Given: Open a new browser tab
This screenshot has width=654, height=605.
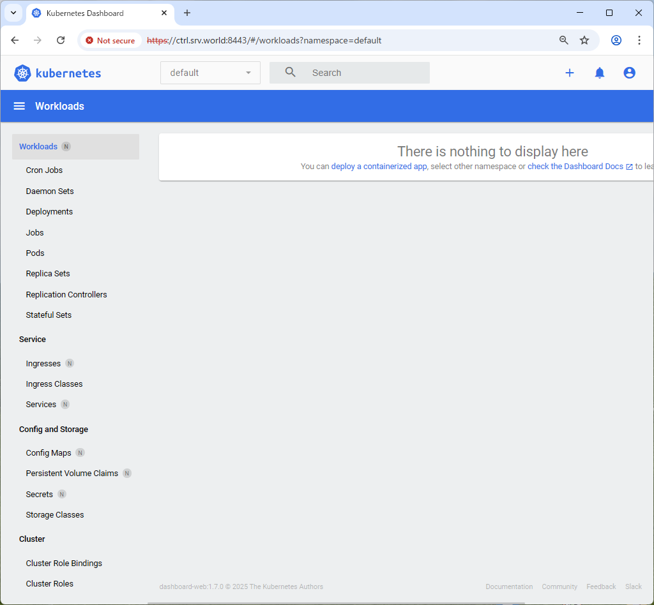Looking at the screenshot, I should click(x=187, y=13).
